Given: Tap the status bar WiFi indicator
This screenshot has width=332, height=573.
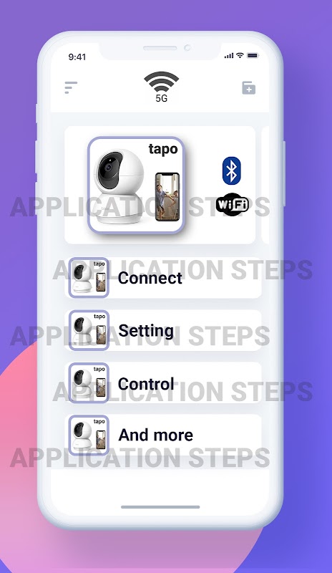Looking at the screenshot, I should coord(240,55).
